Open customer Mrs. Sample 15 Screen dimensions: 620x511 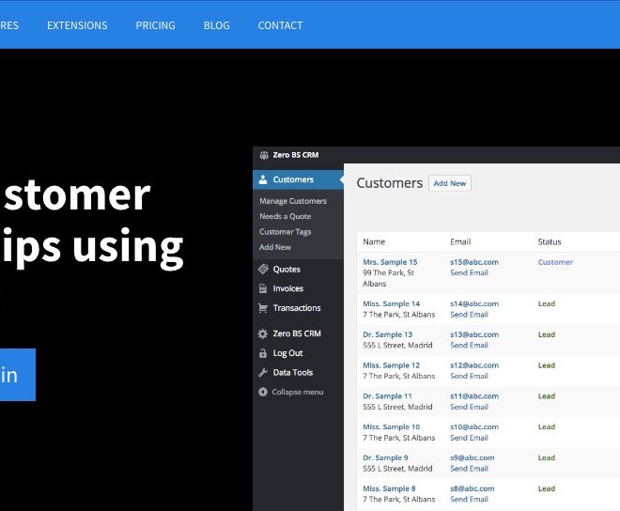pyautogui.click(x=390, y=262)
